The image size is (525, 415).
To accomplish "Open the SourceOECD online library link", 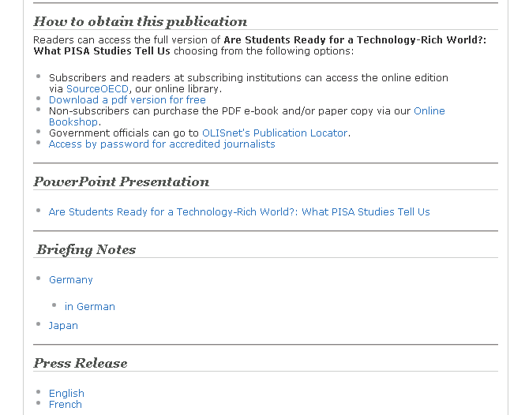I will (97, 89).
